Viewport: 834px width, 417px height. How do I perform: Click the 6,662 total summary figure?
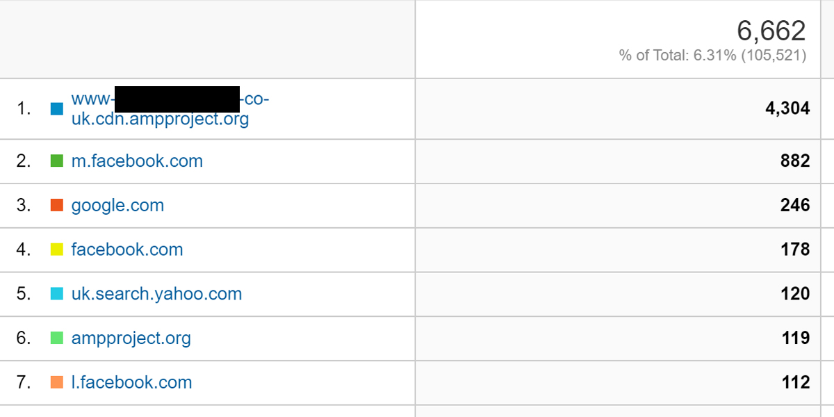[x=771, y=31]
